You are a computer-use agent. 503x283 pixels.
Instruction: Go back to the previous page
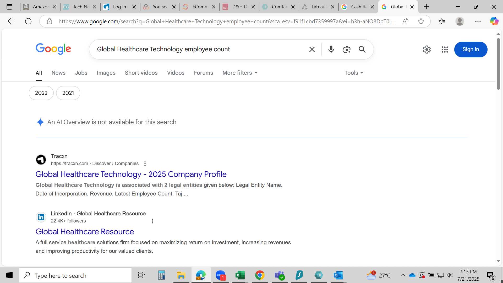pos(11,21)
